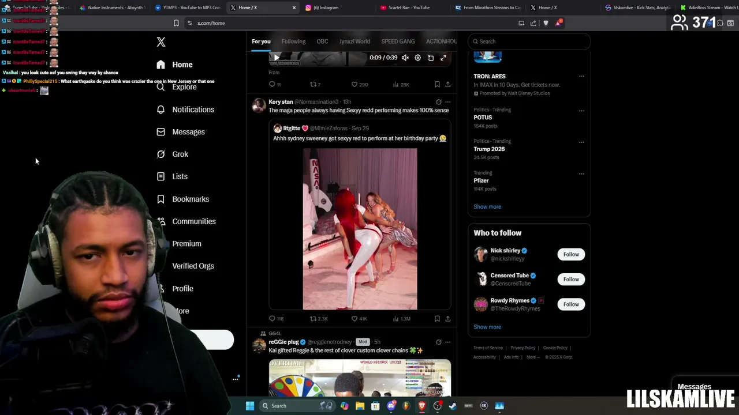Bookmark Kory stan's post

tap(437, 319)
